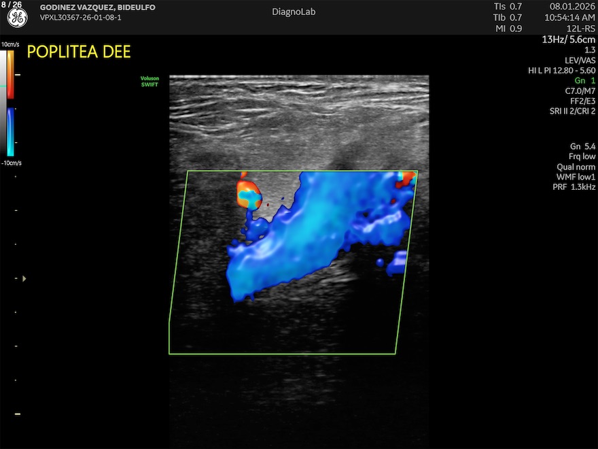This screenshot has height=449, width=598.
Task: Click the 12L-RS probe label
Action: pyautogui.click(x=582, y=28)
